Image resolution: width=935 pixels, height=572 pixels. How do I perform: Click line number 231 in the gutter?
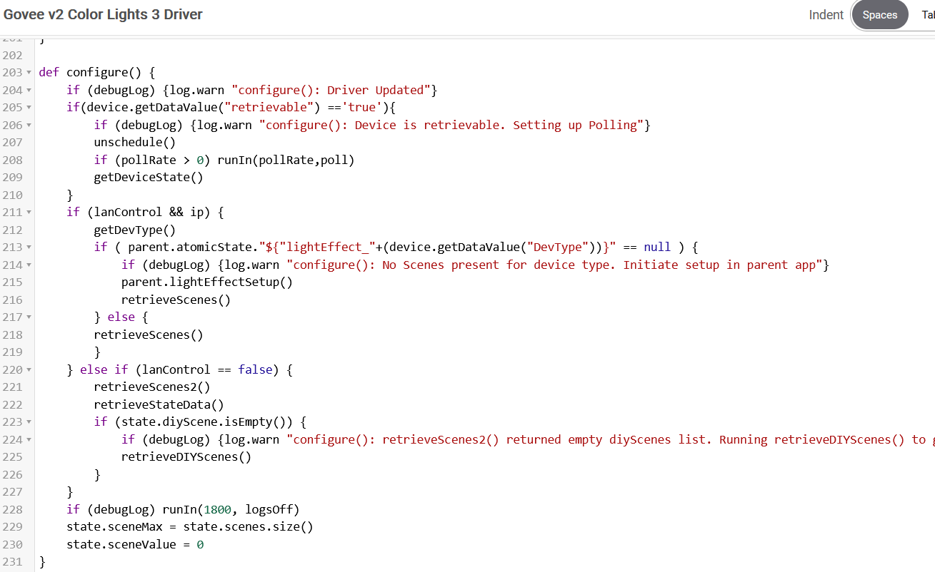(x=13, y=562)
